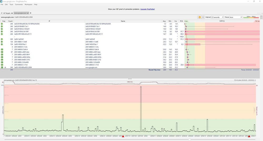Open the Focus Auto dropdown

pos(236,17)
